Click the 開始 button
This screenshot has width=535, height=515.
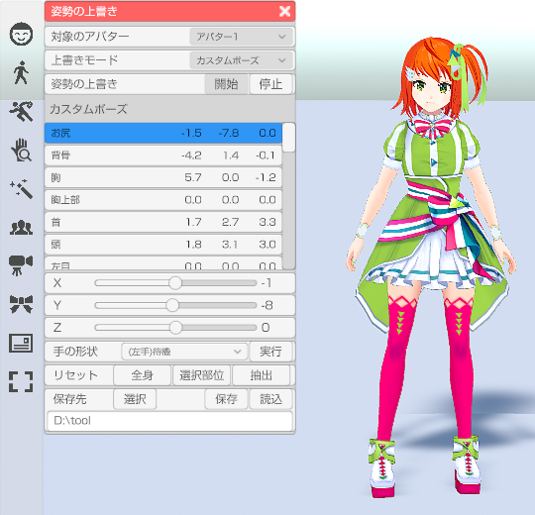pos(226,84)
